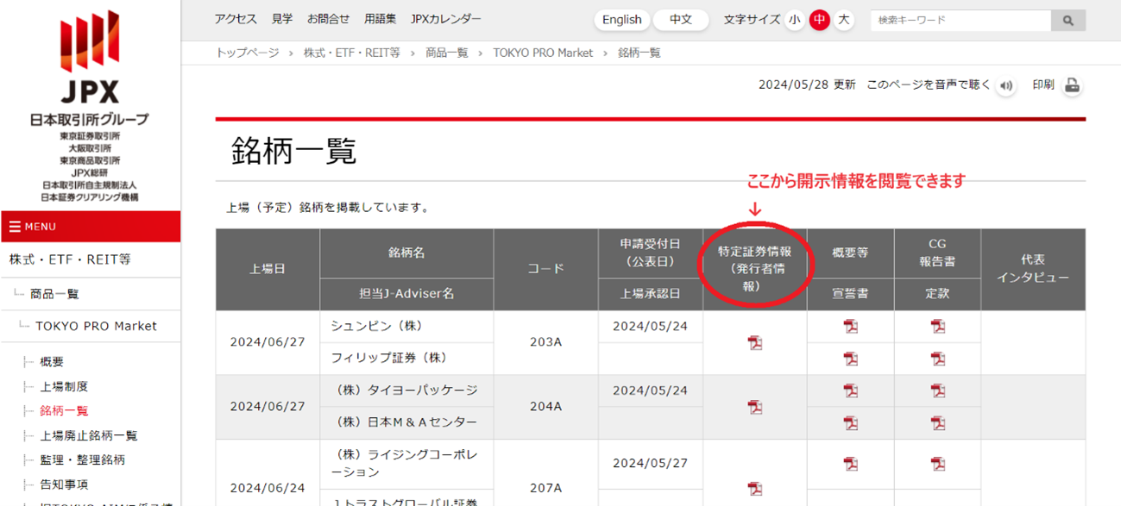1121x506 pixels.
Task: Open the 発行者情報 PDF for code 204A
Action: tap(755, 407)
